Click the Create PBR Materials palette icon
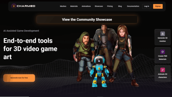 (163, 52)
